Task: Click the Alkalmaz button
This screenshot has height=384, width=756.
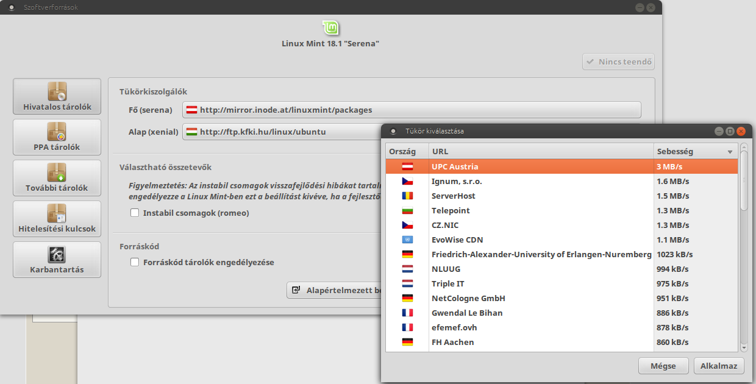Action: pos(719,366)
